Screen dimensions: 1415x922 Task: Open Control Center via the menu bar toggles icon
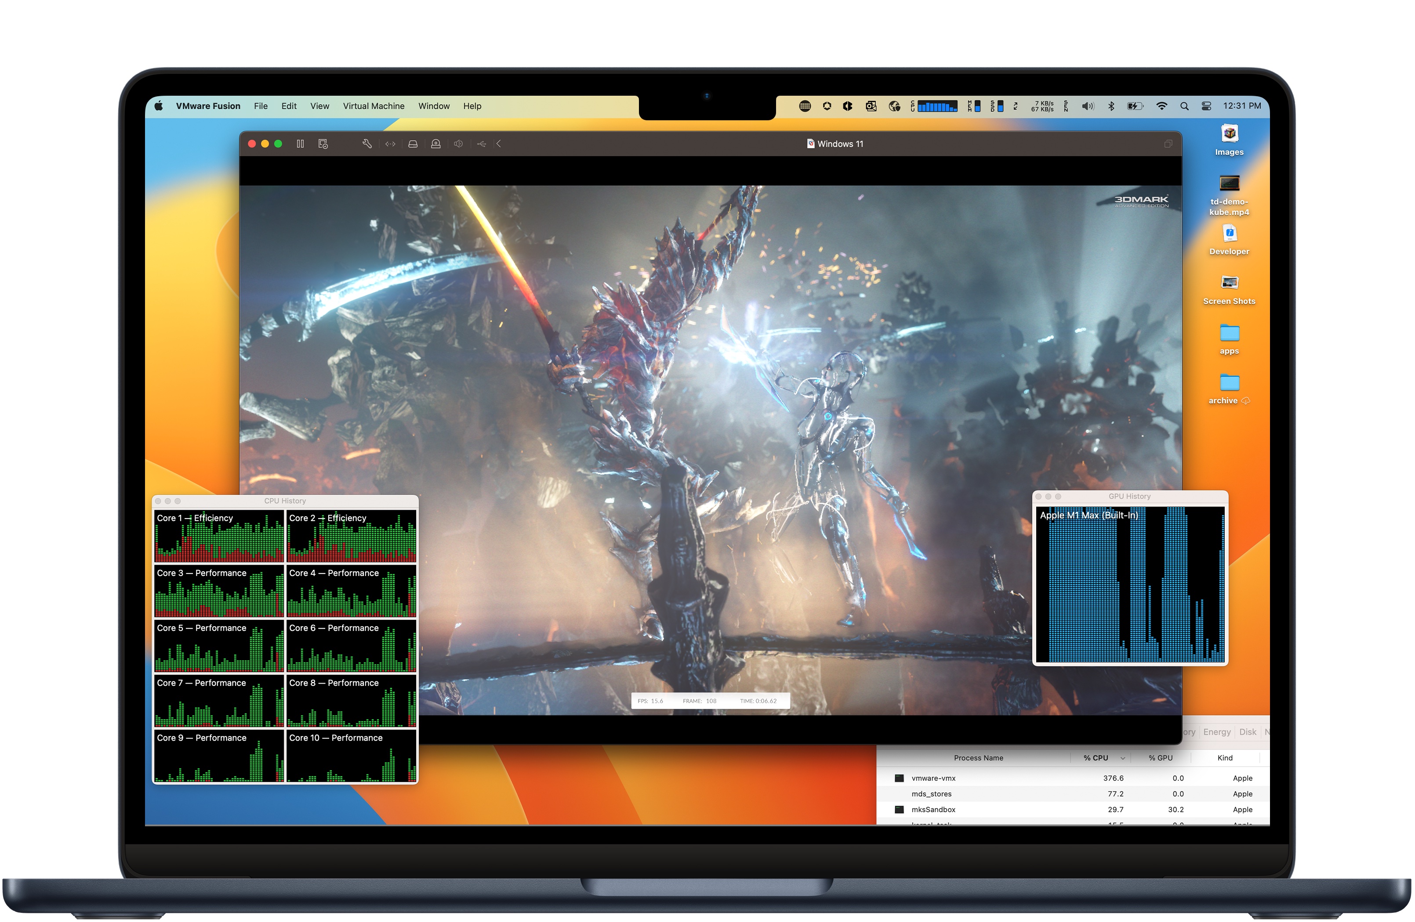click(x=1206, y=106)
